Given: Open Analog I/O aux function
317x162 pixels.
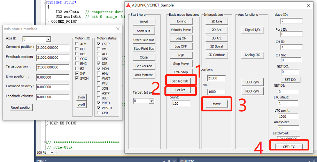Looking at the screenshot, I should 253,55.
